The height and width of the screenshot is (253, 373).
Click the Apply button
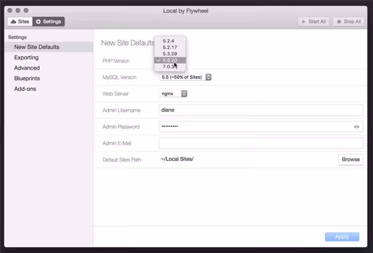pos(342,237)
